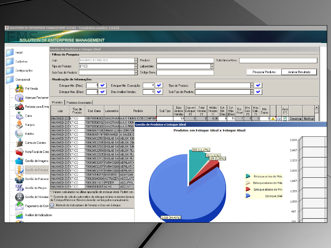Confirm Estoque Mín. (Dias) checkmark button
The height and width of the screenshot is (248, 331).
102,86
